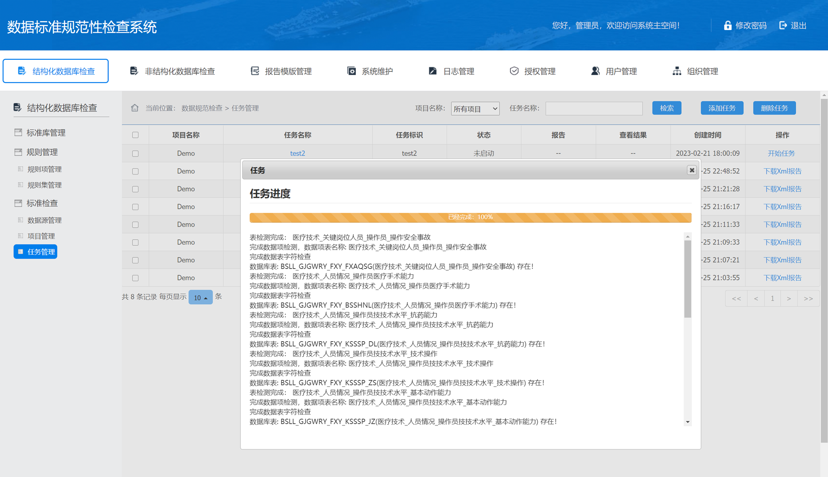This screenshot has height=477, width=828.
Task: Tick the last Demo row checkbox
Action: 135,278
